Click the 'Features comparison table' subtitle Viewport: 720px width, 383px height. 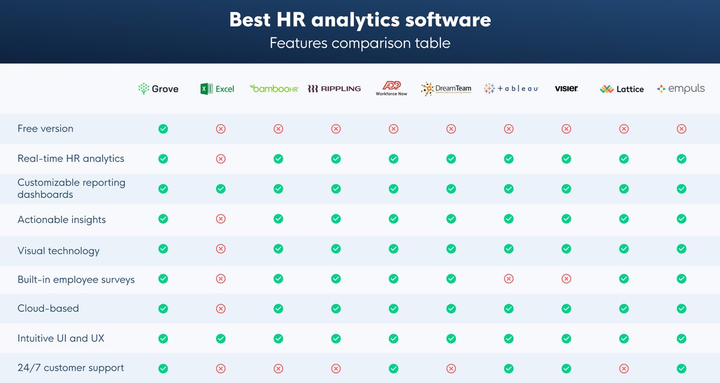(x=360, y=43)
